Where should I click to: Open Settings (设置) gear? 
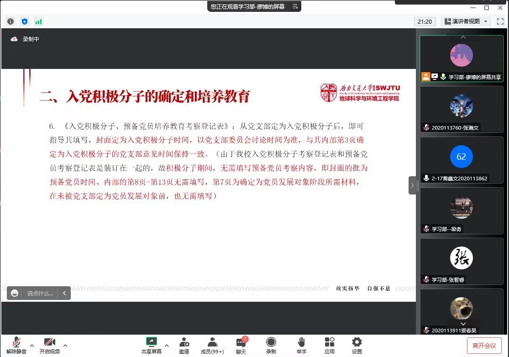357,346
